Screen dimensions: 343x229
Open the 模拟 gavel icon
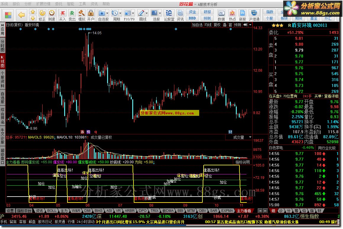point(82,13)
